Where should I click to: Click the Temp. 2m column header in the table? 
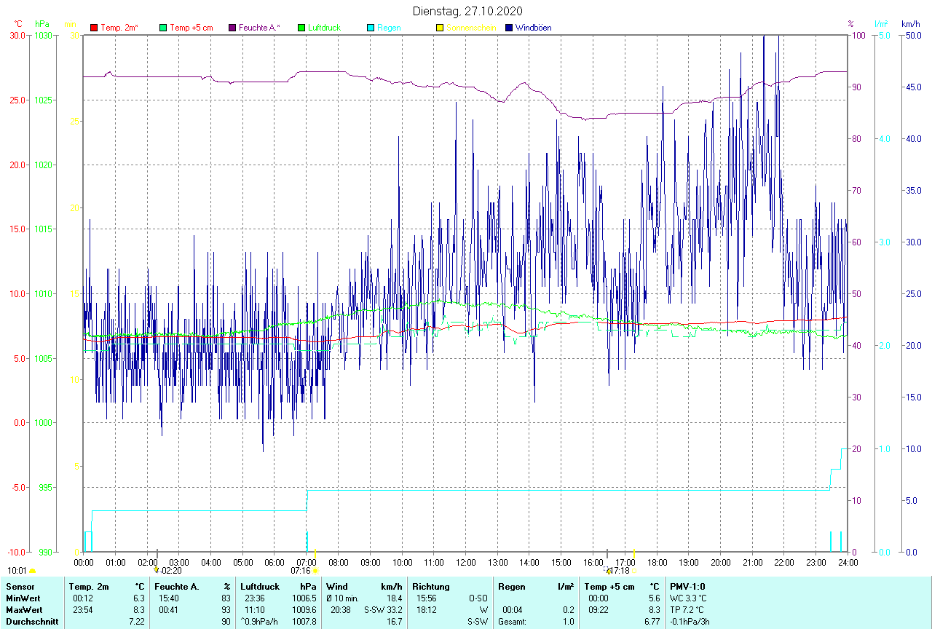89,587
